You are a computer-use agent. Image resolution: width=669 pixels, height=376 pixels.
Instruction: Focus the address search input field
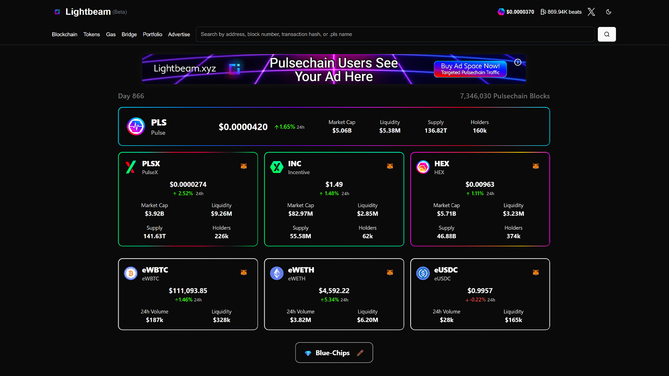pos(395,34)
